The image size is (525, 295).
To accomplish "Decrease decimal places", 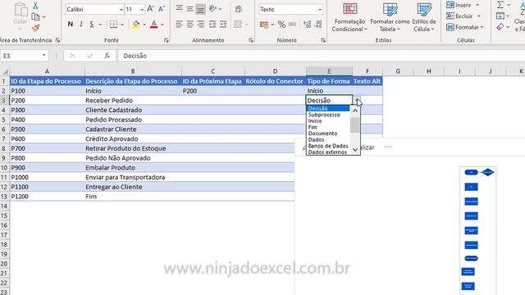I will click(318, 24).
